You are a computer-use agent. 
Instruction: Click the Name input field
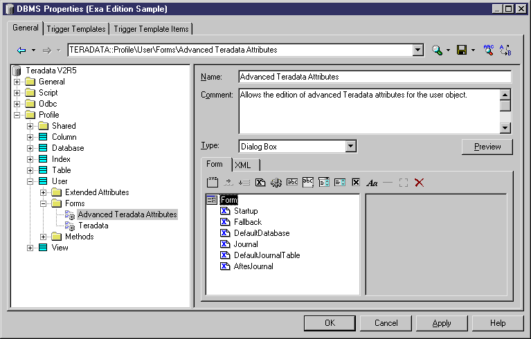tap(375, 77)
